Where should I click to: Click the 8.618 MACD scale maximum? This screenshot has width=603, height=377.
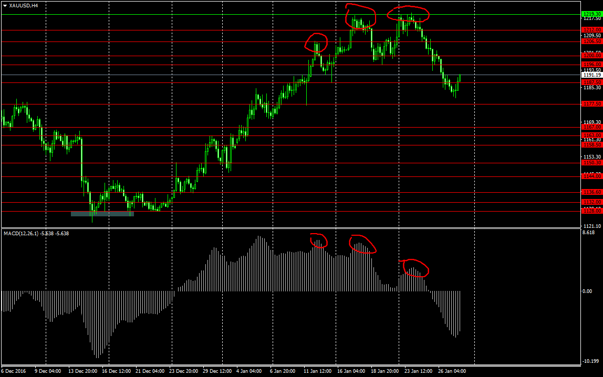(x=588, y=233)
